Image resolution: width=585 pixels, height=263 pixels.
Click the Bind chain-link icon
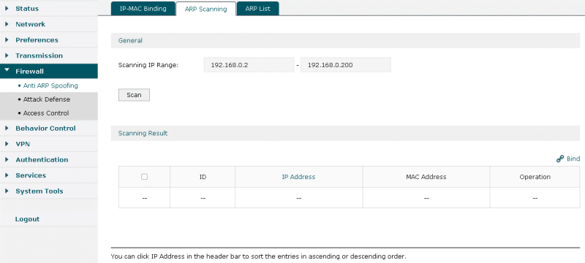pos(559,159)
